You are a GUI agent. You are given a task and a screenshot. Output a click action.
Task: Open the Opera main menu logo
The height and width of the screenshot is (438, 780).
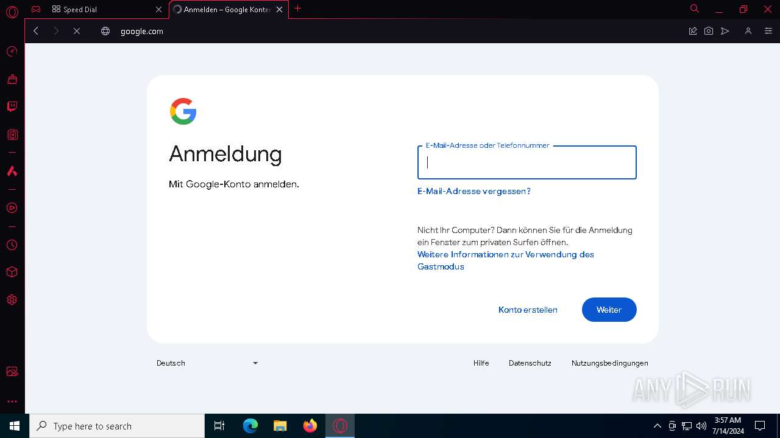click(x=12, y=12)
